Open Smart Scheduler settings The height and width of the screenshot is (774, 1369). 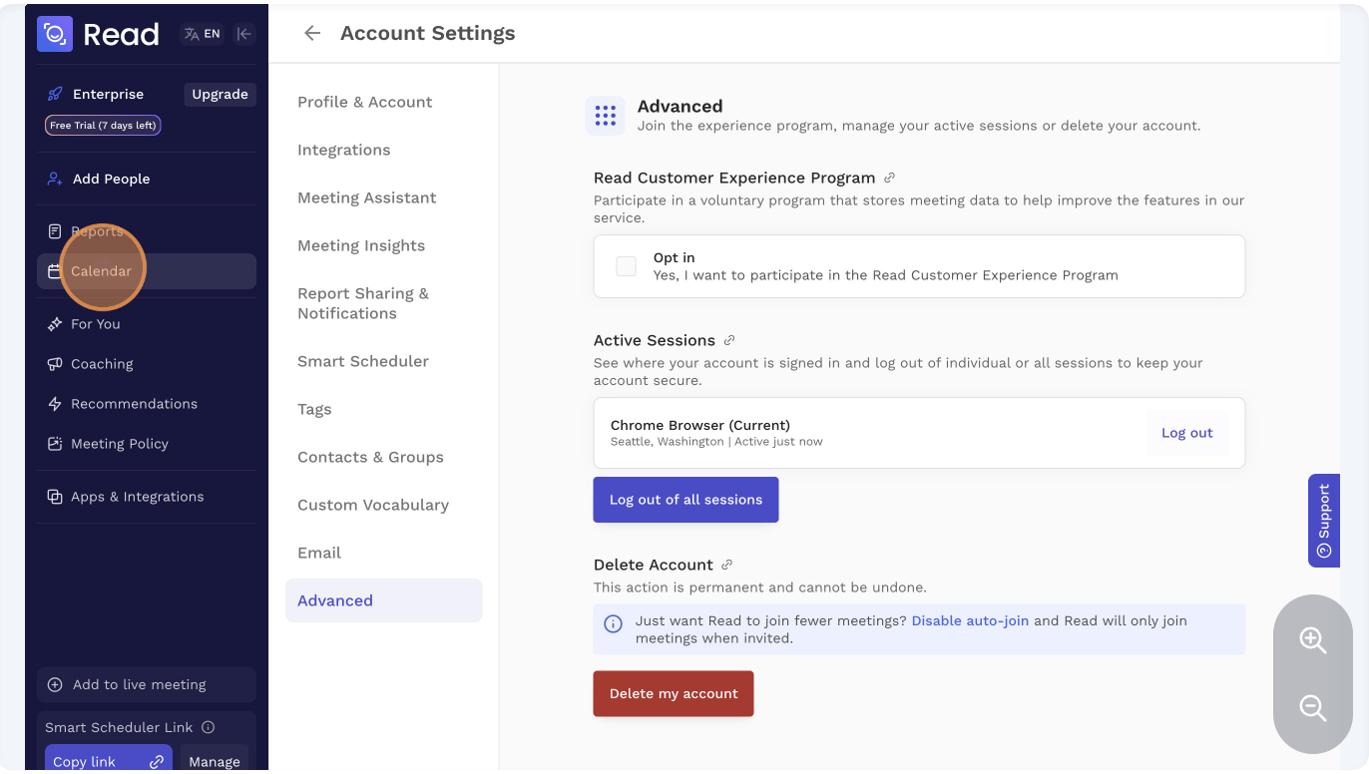point(363,361)
